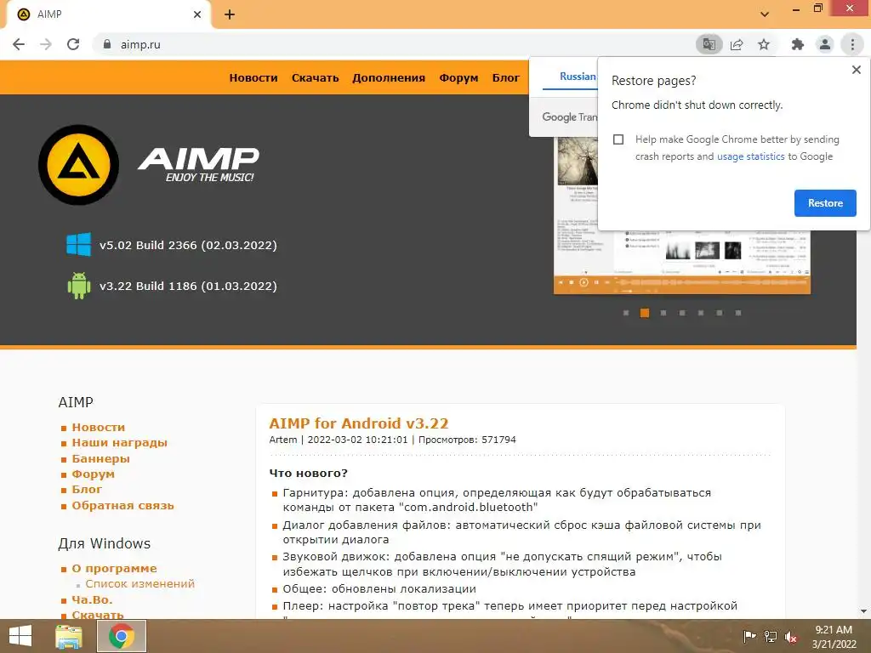Open sidebar link Новости

[x=99, y=428]
